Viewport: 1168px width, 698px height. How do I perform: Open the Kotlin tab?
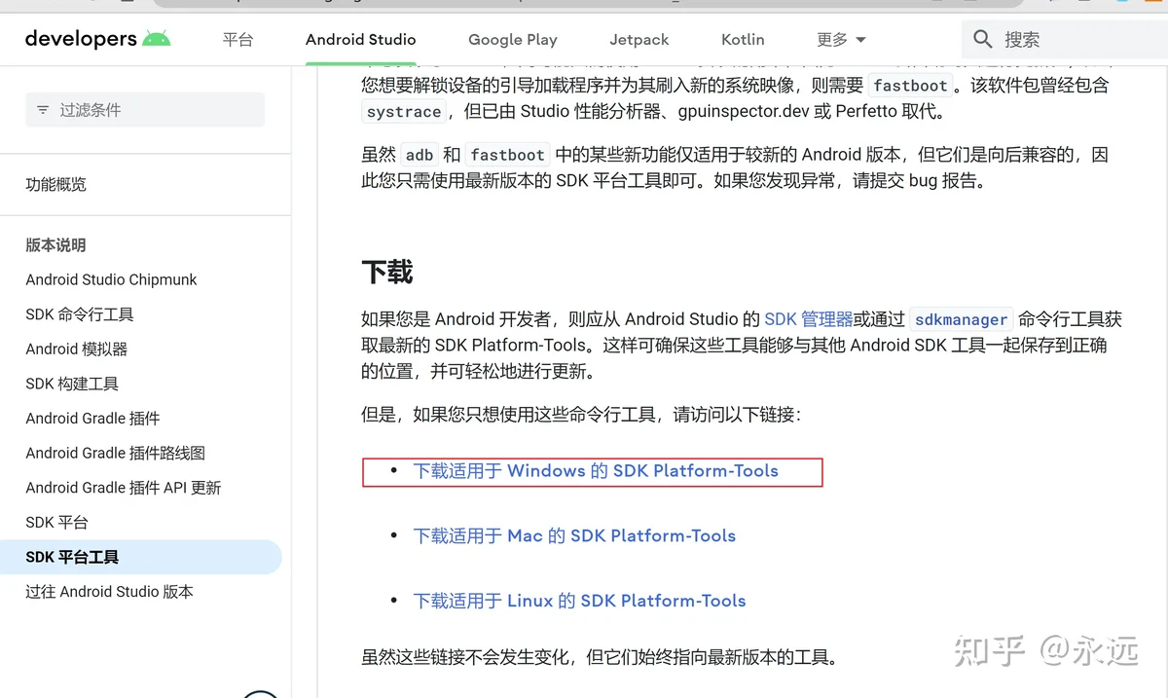tap(743, 40)
